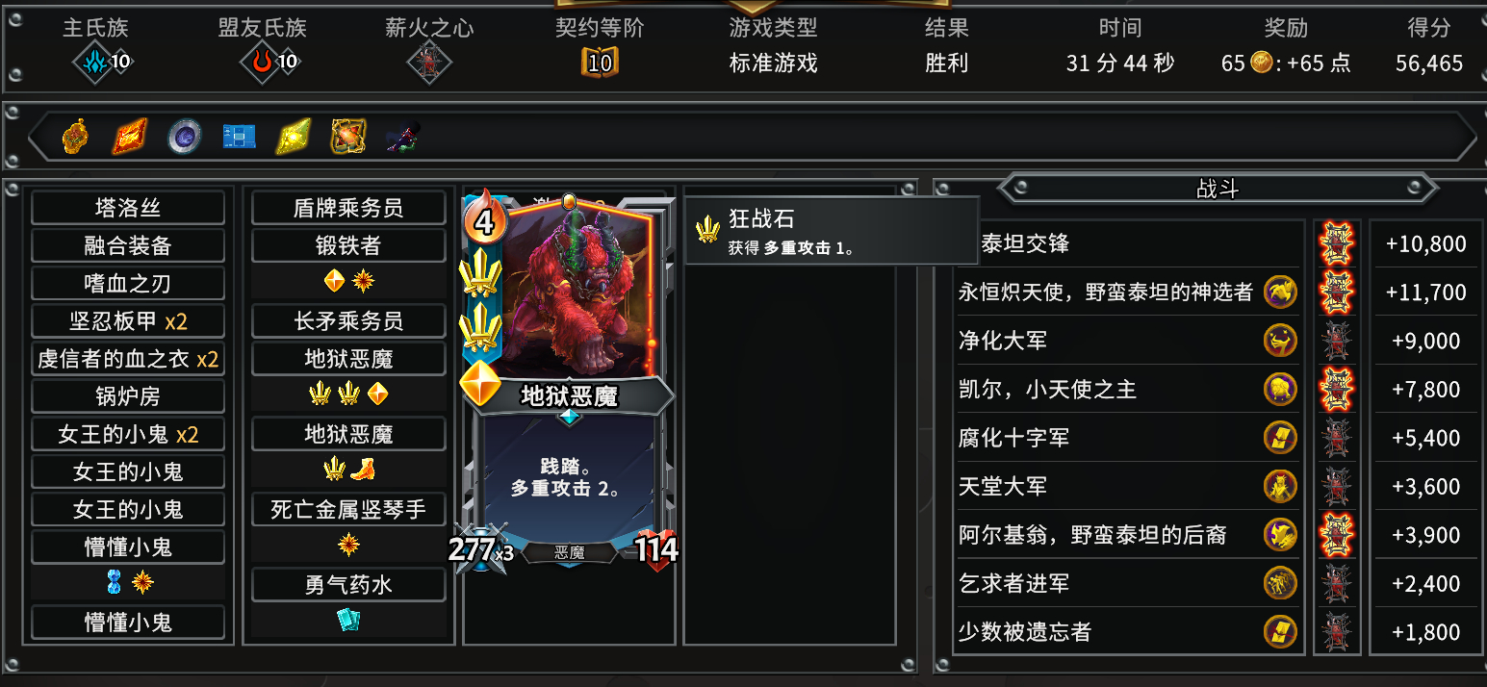1487x687 pixels.
Task: Select the 塔洛丝 card entry
Action: tap(128, 208)
